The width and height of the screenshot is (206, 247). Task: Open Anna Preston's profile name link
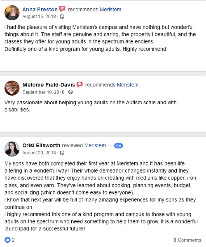pos(40,10)
